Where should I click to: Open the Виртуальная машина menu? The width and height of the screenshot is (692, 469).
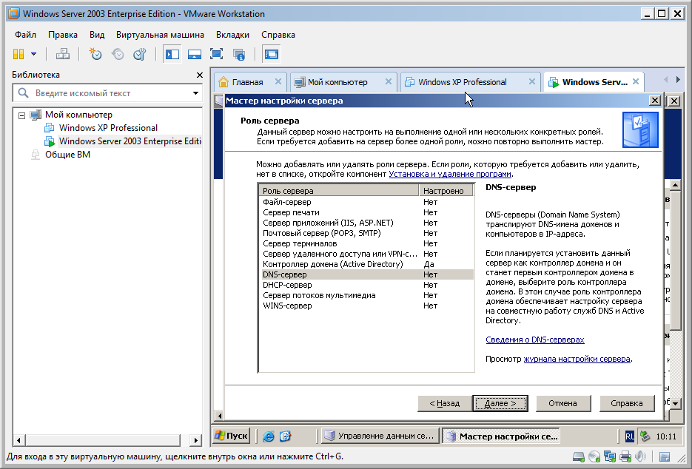pos(160,35)
